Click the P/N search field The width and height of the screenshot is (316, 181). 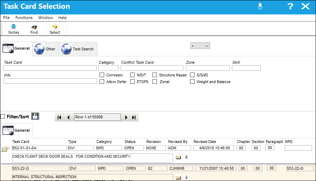(50, 81)
